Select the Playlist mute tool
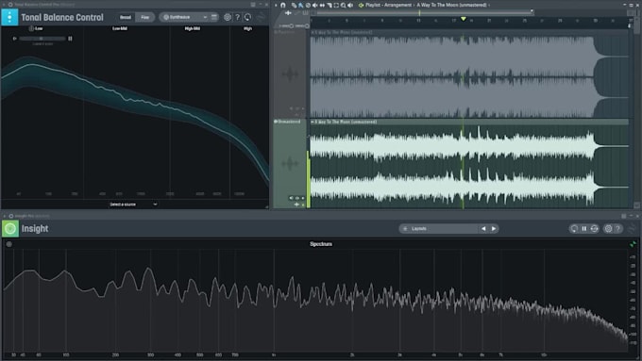Image resolution: width=642 pixels, height=361 pixels. pos(314,6)
